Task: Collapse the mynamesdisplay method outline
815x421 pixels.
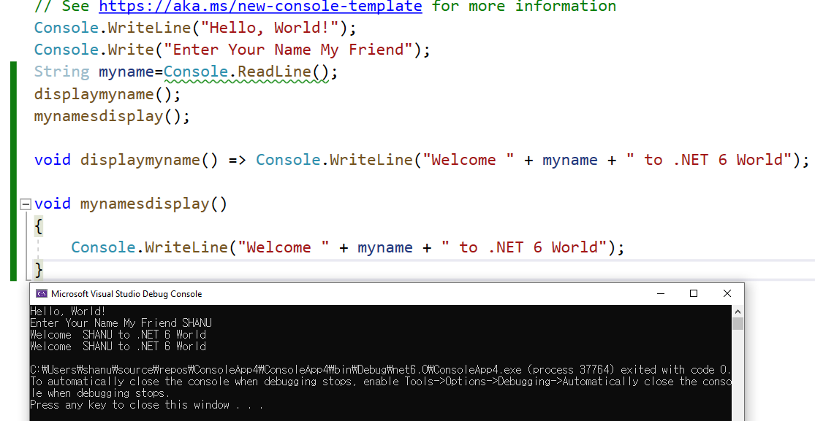Action: 26,204
